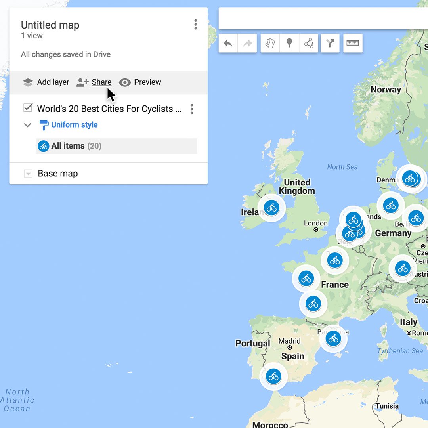Uncheck the World's 20 Best Cities layer checkbox

[28, 108]
